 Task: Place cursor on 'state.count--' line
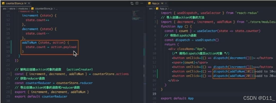[37, 33]
